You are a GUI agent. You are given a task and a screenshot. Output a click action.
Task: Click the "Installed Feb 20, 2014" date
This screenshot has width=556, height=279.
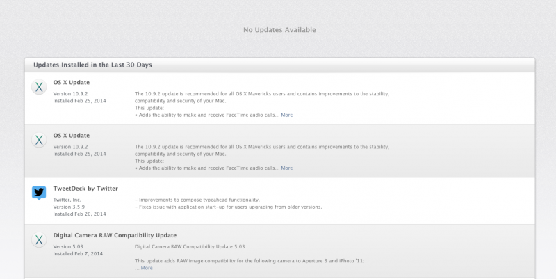pos(79,214)
